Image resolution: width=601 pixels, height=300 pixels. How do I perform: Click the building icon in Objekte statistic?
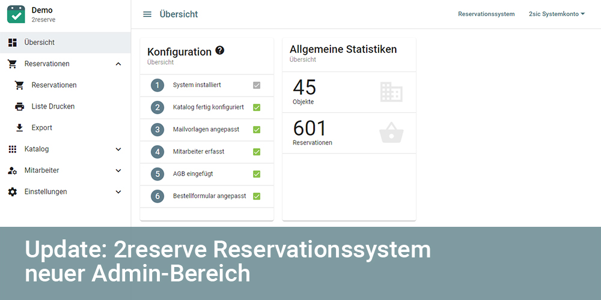tap(391, 92)
